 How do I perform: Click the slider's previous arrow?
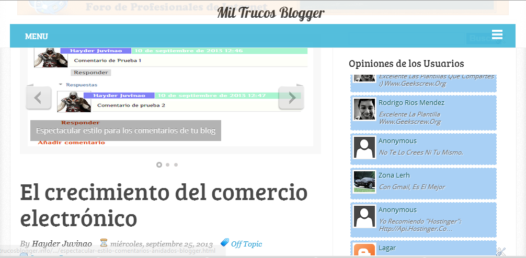click(x=39, y=98)
